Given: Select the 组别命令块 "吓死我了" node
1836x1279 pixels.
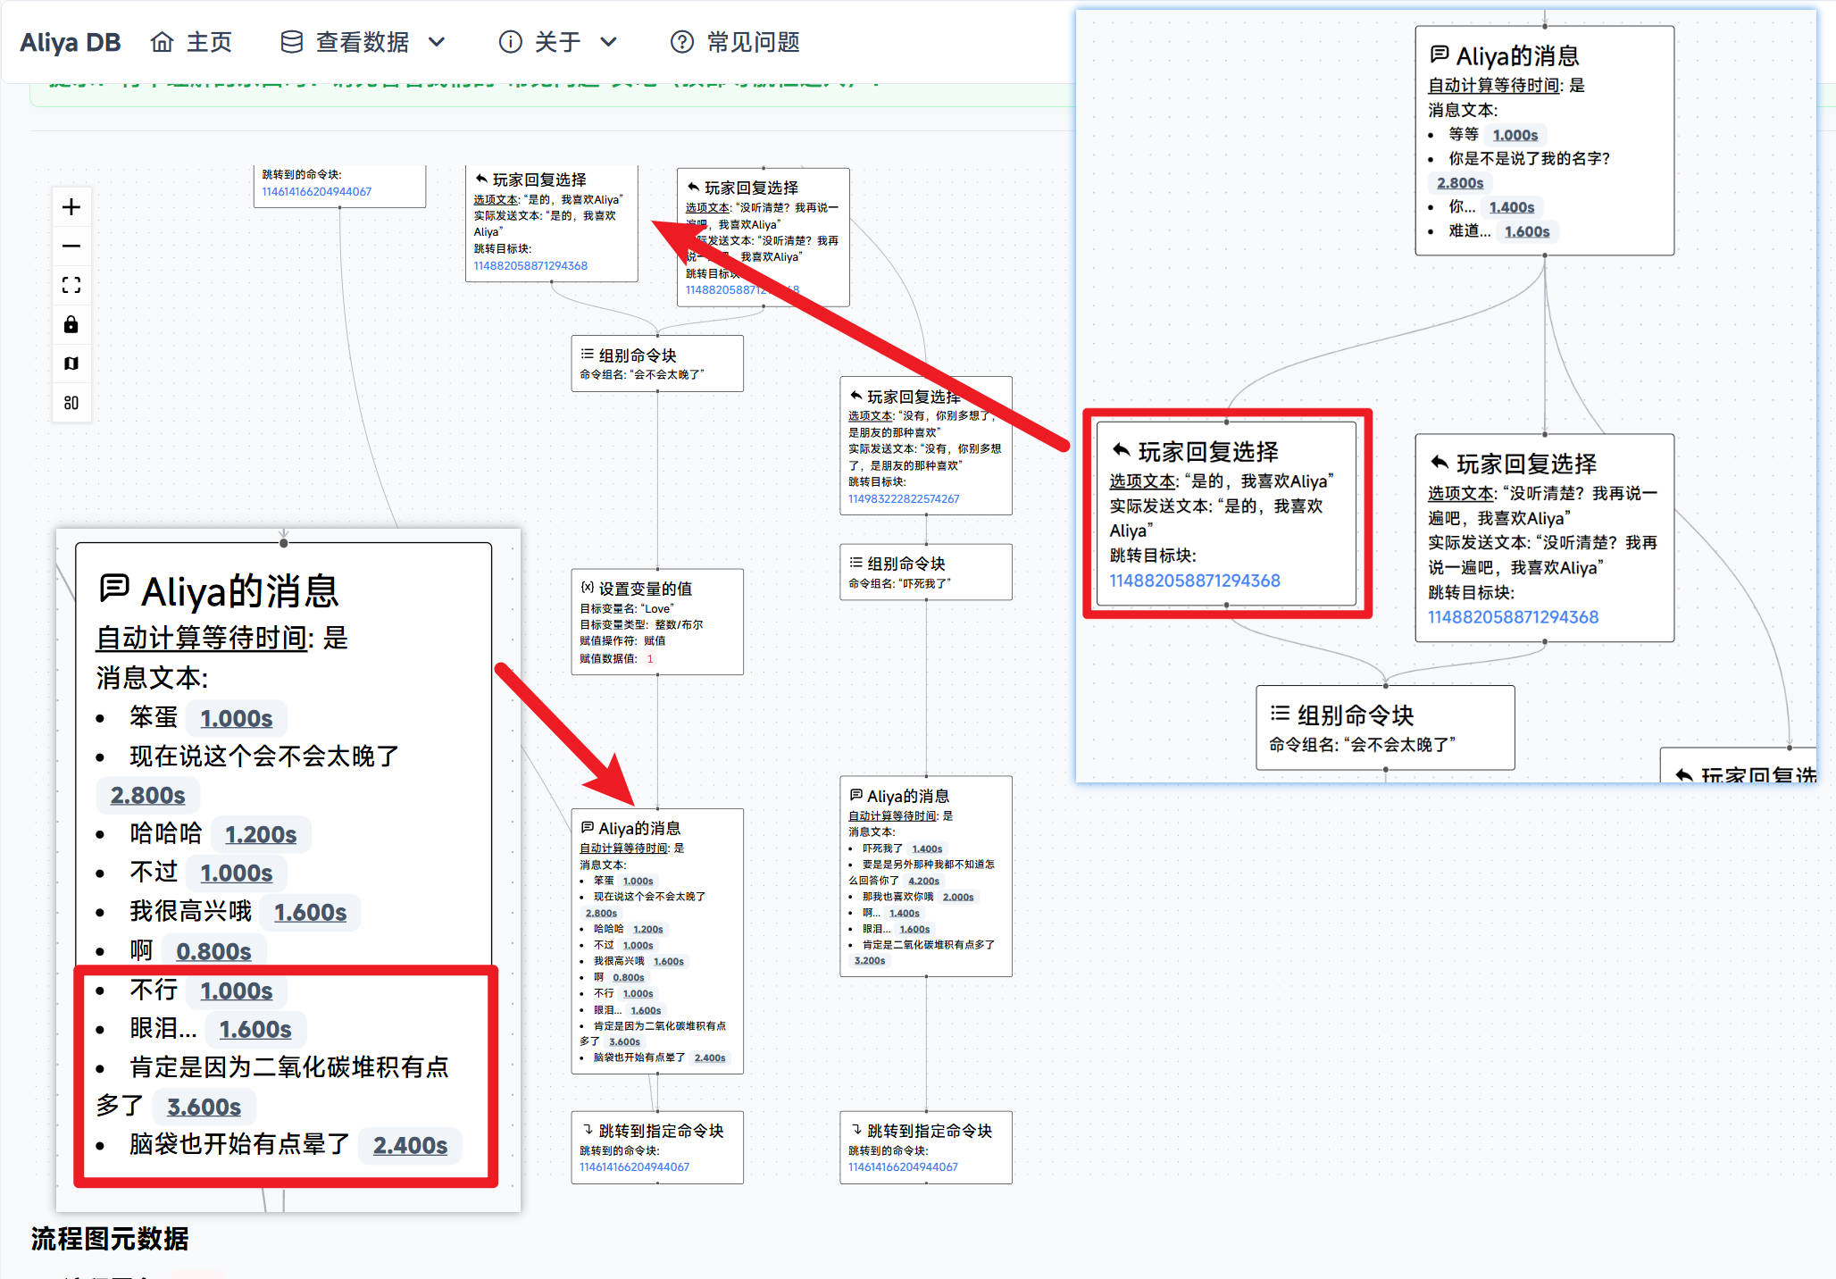Looking at the screenshot, I should (925, 572).
